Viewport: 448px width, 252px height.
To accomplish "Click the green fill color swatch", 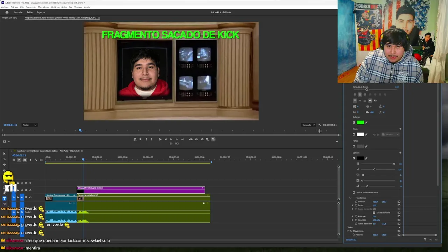I will (360, 122).
